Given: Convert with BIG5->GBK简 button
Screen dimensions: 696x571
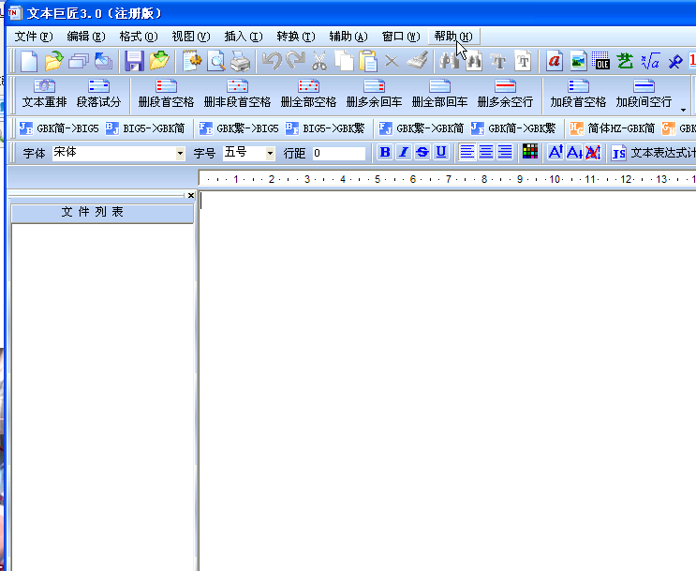Looking at the screenshot, I should 145,128.
